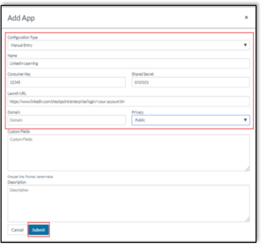
Task: Focus the Domain text box
Action: (67, 120)
